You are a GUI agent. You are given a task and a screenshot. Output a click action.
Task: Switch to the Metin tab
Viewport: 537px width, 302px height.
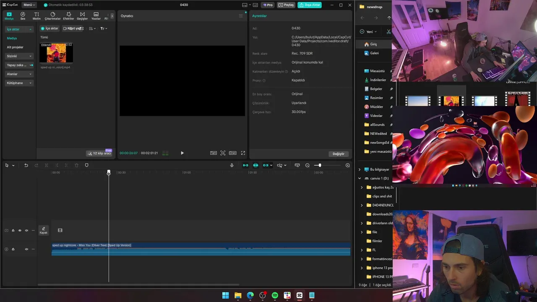coord(36,16)
